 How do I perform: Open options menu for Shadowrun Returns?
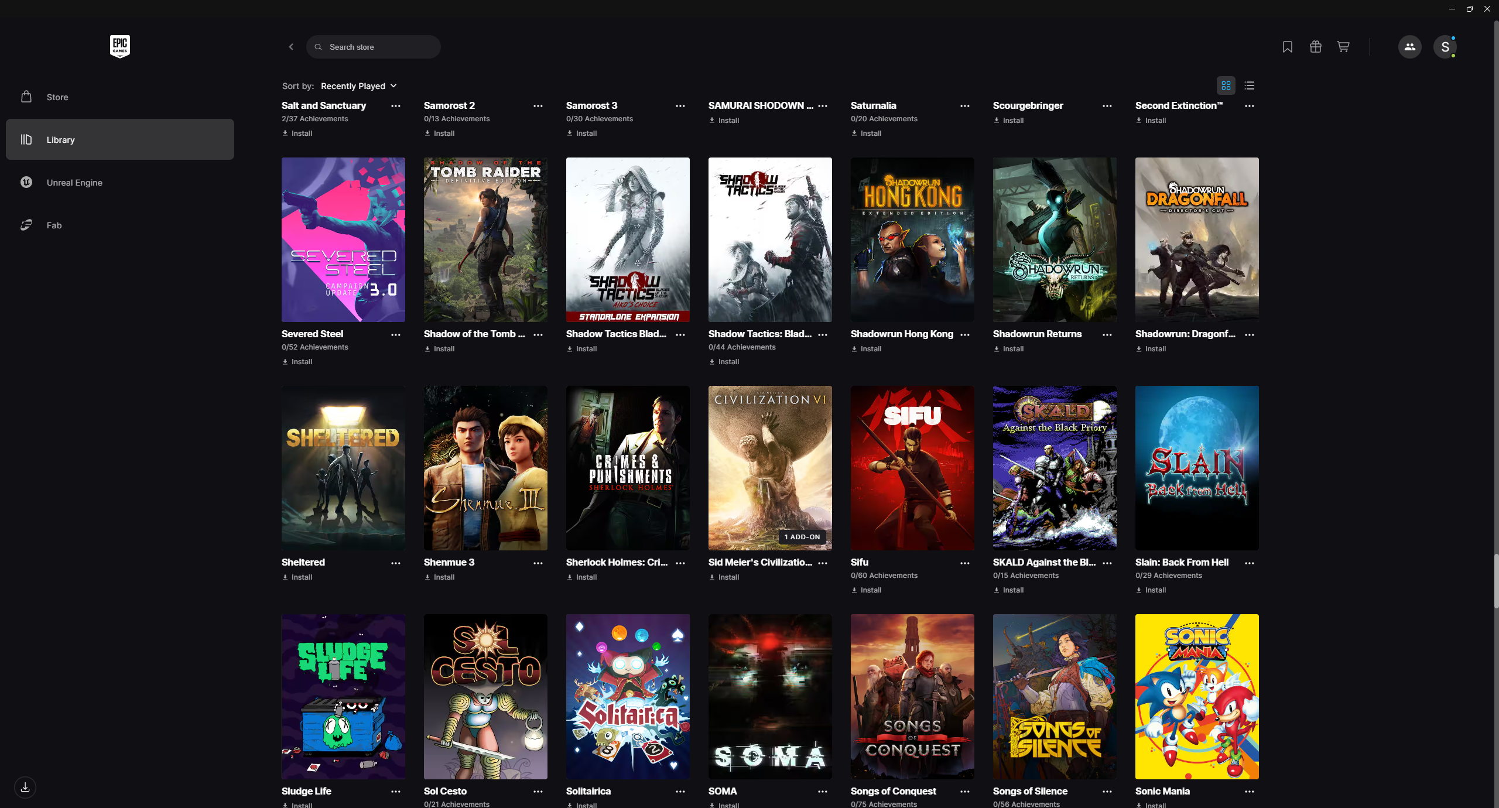(x=1107, y=334)
